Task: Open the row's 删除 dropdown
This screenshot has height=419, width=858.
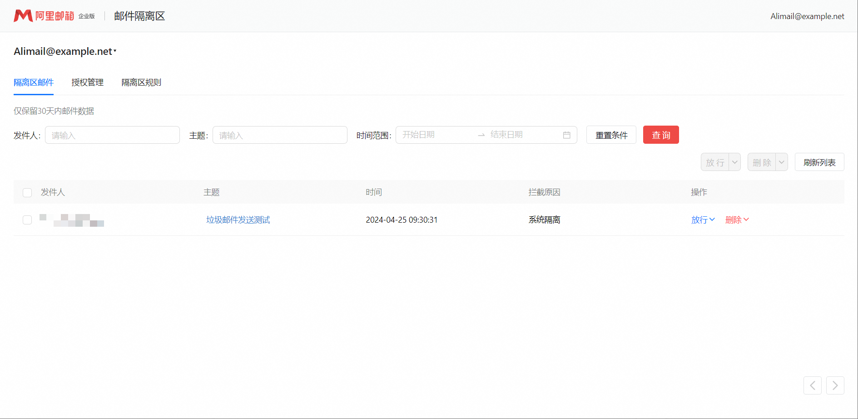Action: pos(737,220)
